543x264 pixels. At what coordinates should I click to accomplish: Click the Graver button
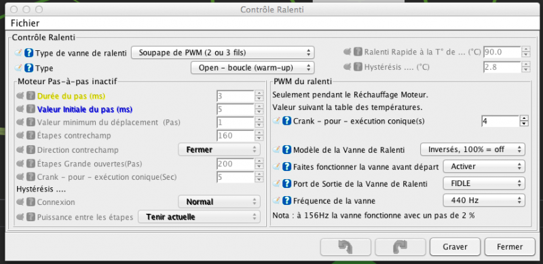[455, 247]
